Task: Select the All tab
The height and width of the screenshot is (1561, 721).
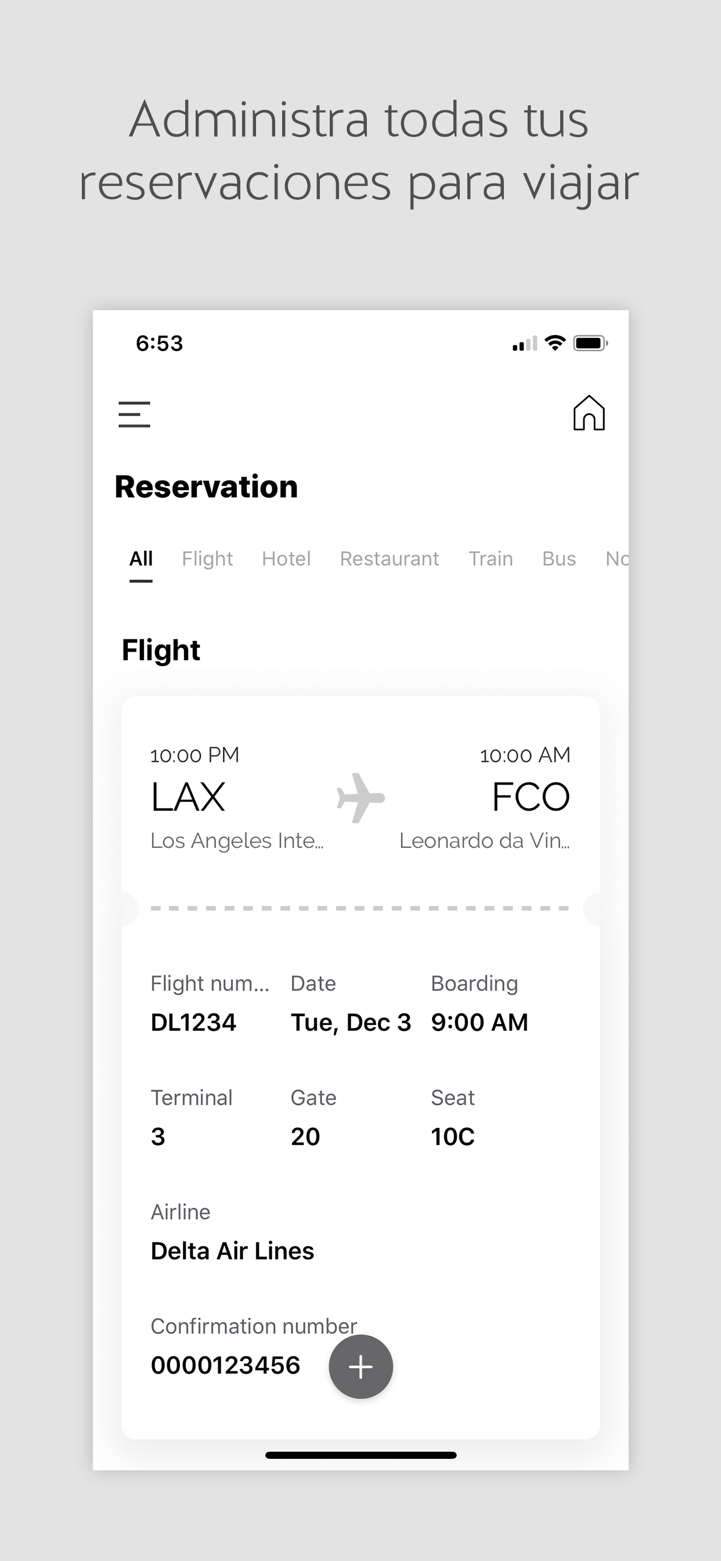Action: (x=140, y=559)
